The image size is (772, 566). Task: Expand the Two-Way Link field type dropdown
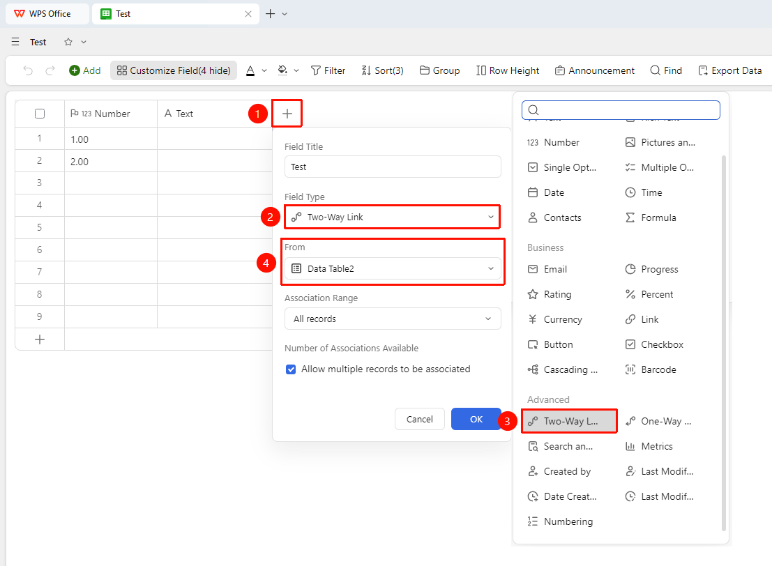pos(393,217)
